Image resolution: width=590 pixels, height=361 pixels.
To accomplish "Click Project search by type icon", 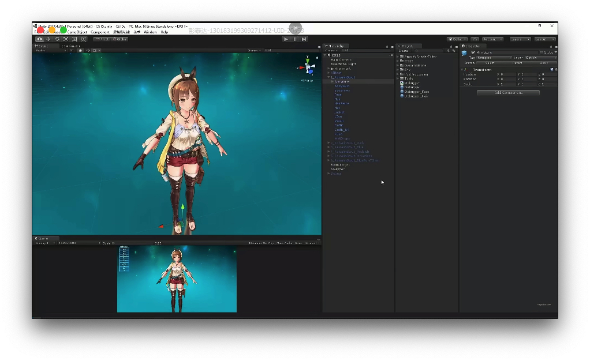I will pyautogui.click(x=448, y=51).
